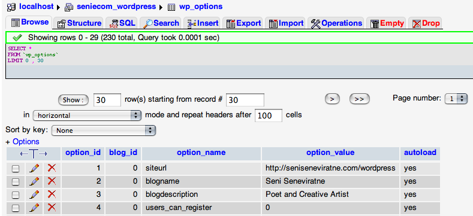The height and width of the screenshot is (216, 473).
Task: Open the Page number dropdown
Action: (456, 99)
